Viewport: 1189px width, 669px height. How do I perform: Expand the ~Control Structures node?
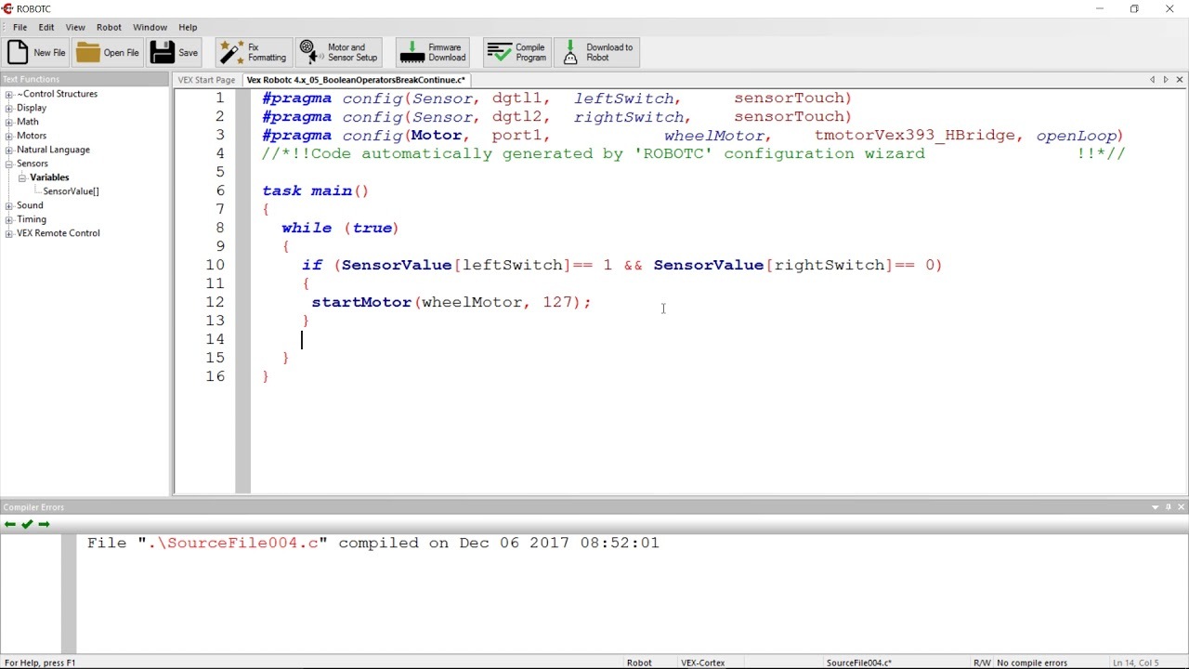pyautogui.click(x=9, y=94)
